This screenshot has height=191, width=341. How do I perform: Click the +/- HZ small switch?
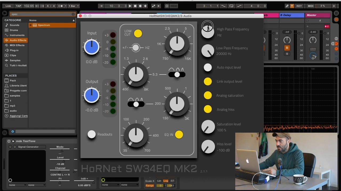pos(136,48)
